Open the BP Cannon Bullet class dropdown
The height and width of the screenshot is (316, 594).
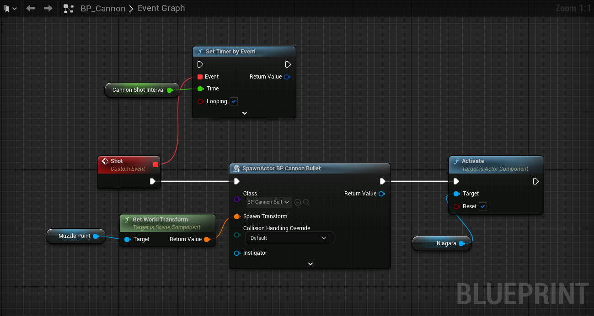coord(268,202)
